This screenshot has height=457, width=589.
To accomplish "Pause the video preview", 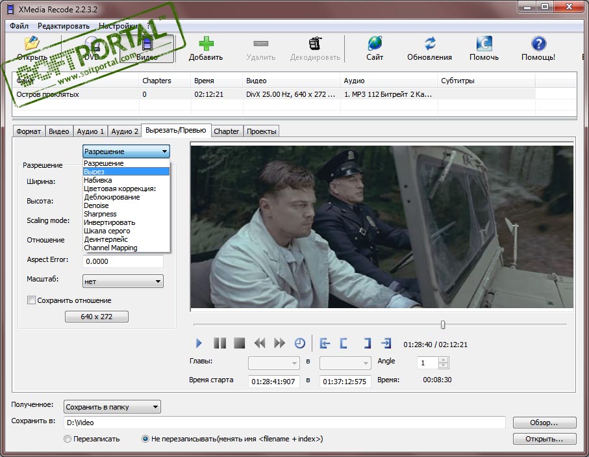I will (219, 343).
